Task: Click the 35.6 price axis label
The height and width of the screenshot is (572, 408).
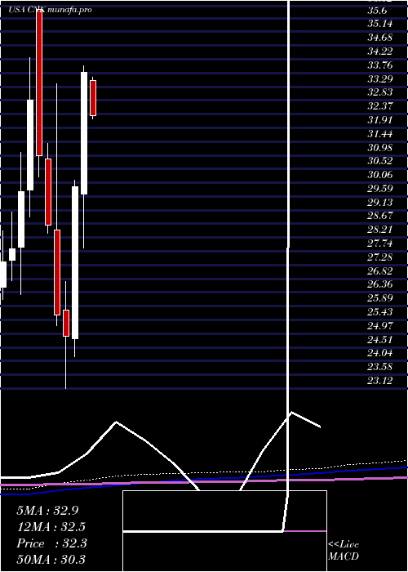Action: tap(377, 11)
